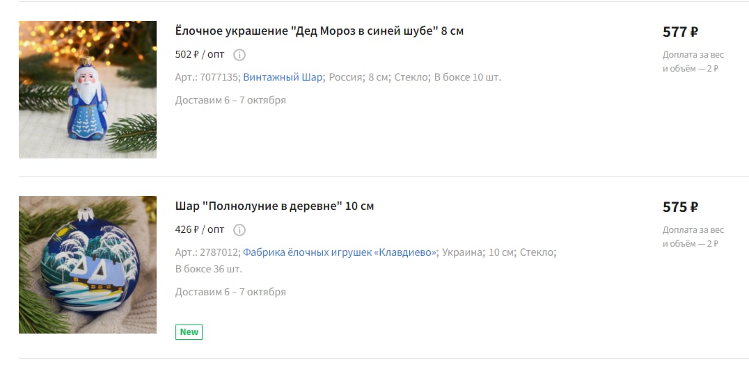Click the Россия country text
The width and height of the screenshot is (749, 369).
pyautogui.click(x=346, y=77)
